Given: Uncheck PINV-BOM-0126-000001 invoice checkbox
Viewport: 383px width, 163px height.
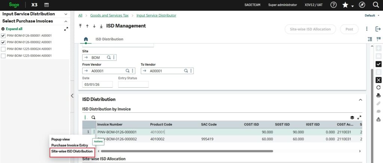Looking at the screenshot, I should (x=3, y=35).
